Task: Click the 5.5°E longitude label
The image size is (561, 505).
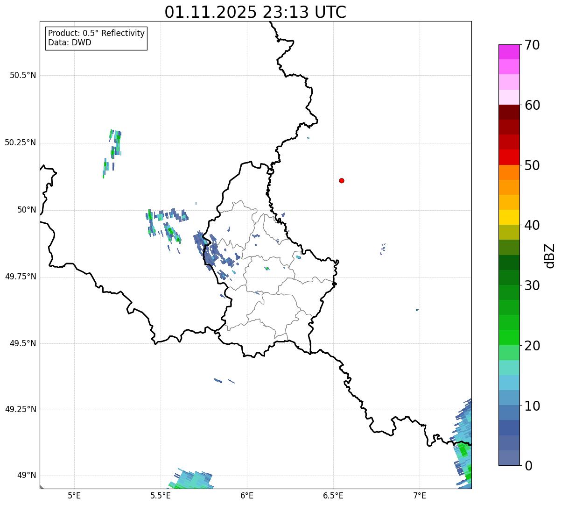Action: [x=161, y=496]
